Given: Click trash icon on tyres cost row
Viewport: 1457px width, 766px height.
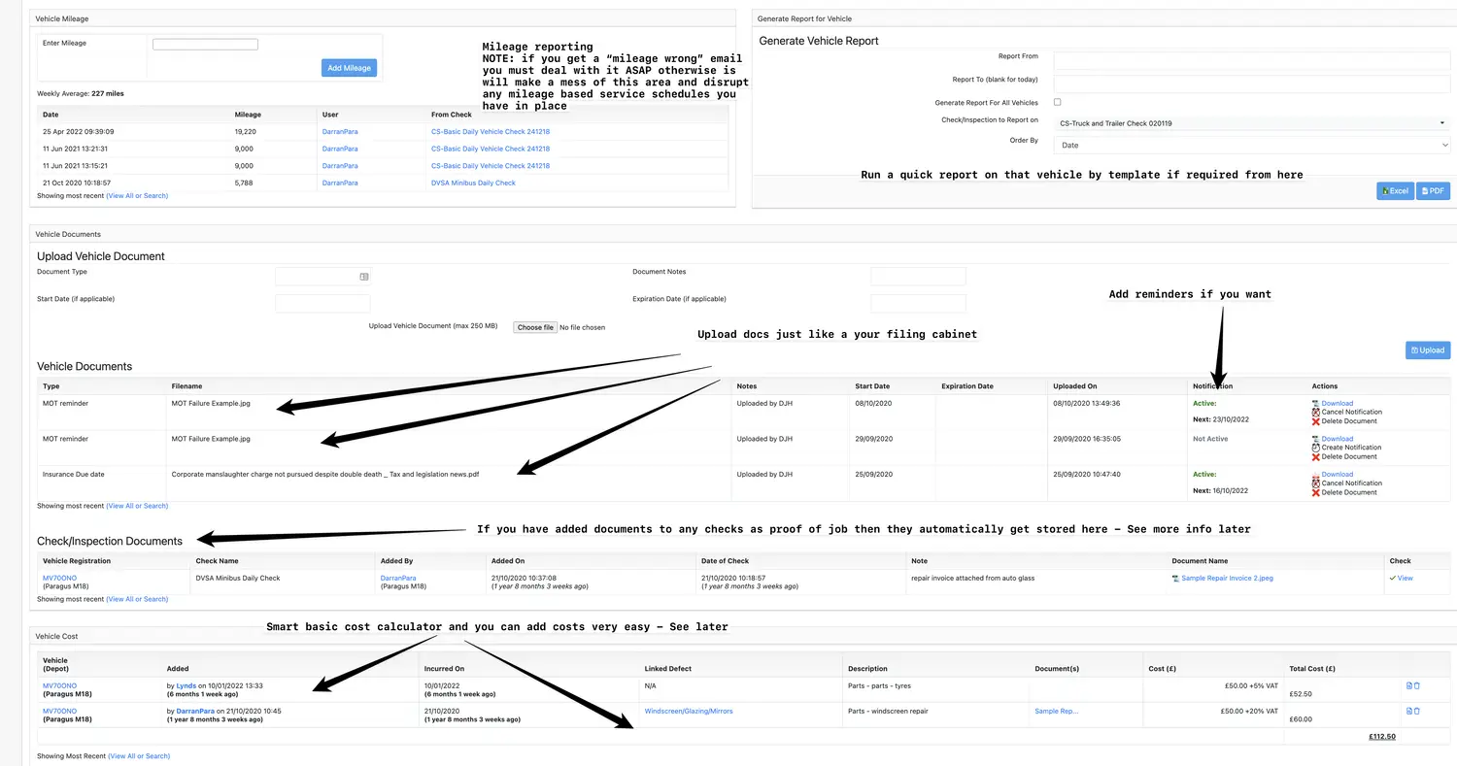Looking at the screenshot, I should tap(1417, 685).
